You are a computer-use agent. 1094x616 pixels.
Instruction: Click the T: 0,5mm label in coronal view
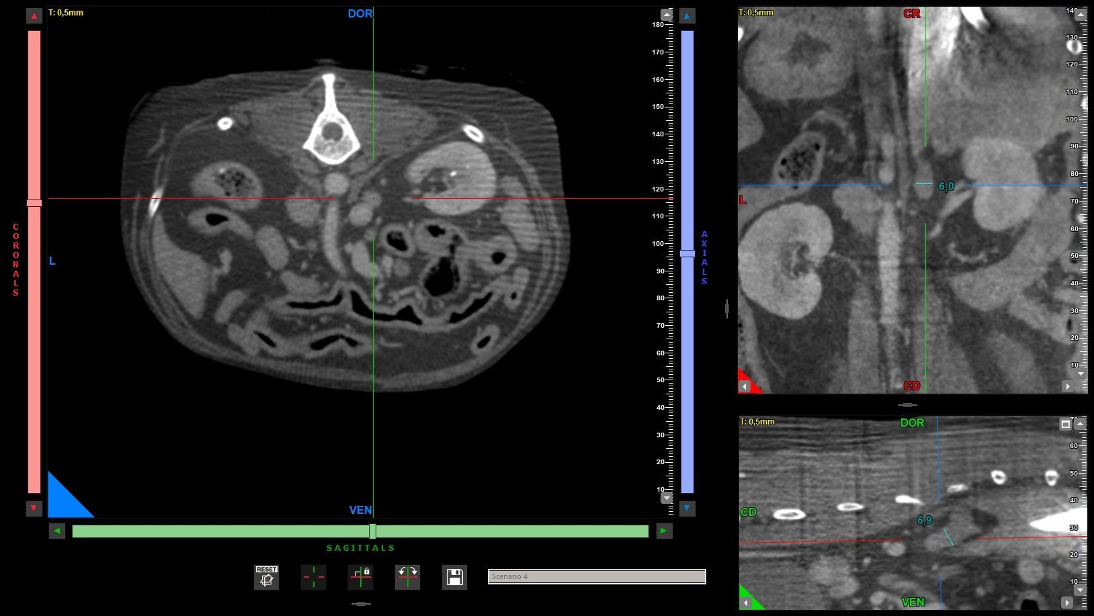pos(756,13)
